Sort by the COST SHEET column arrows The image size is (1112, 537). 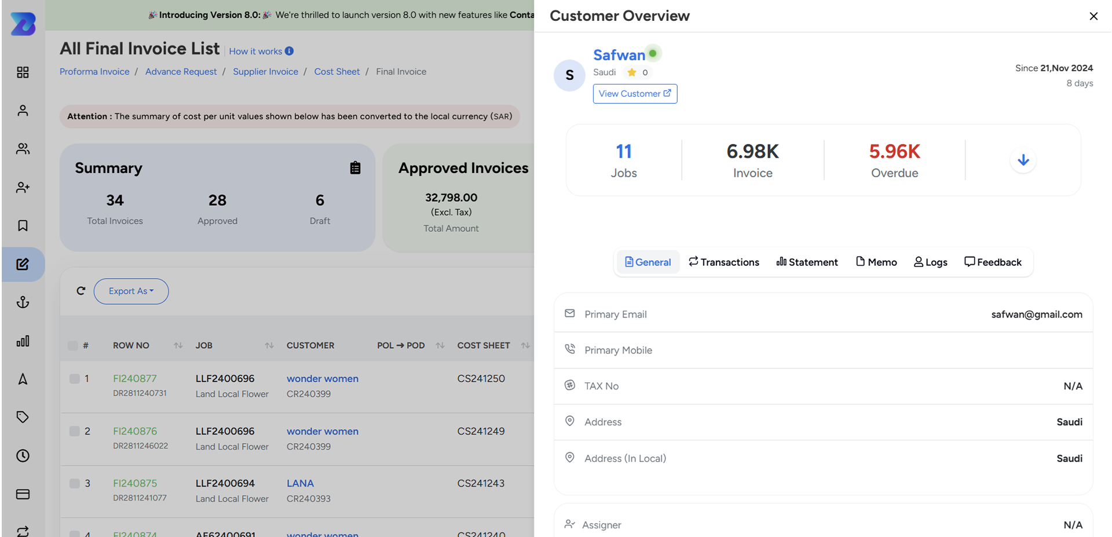pyautogui.click(x=525, y=345)
